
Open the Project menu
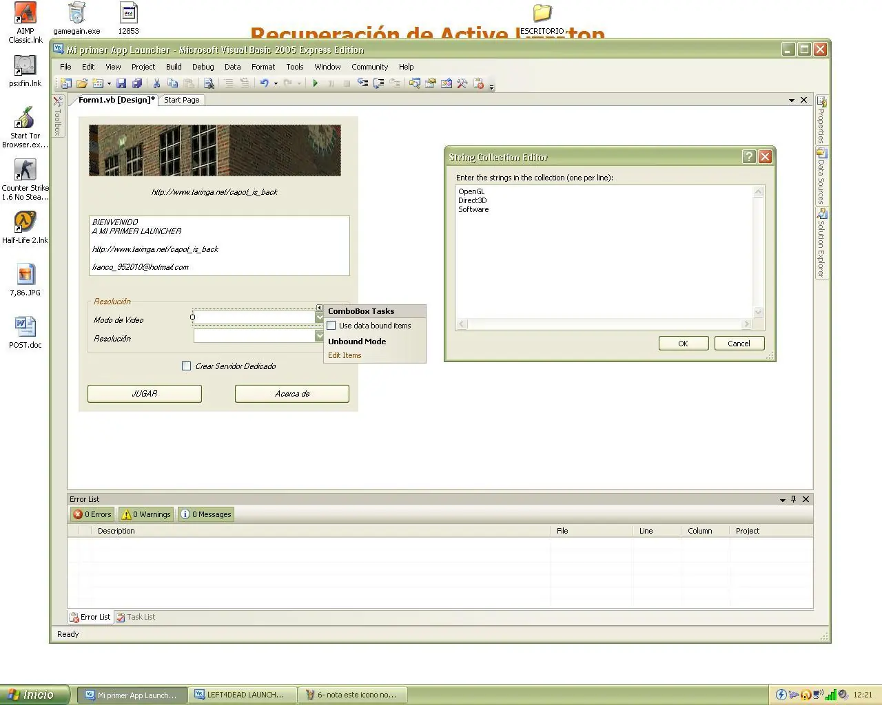143,67
